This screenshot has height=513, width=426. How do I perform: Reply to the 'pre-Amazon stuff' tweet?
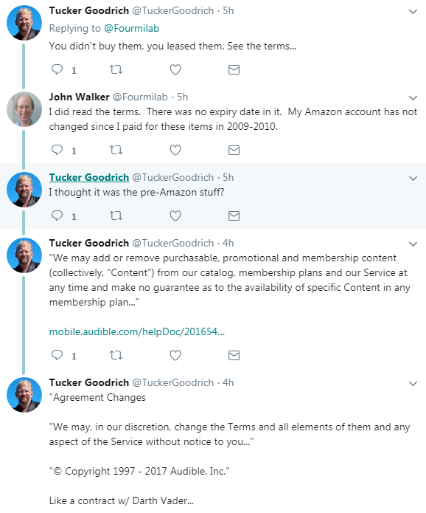tap(57, 216)
